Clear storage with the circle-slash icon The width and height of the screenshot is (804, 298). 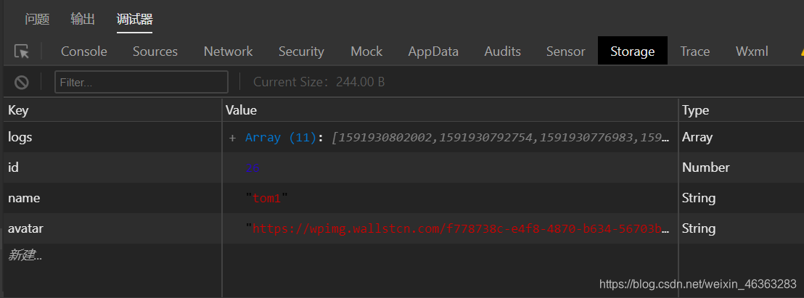tap(22, 82)
